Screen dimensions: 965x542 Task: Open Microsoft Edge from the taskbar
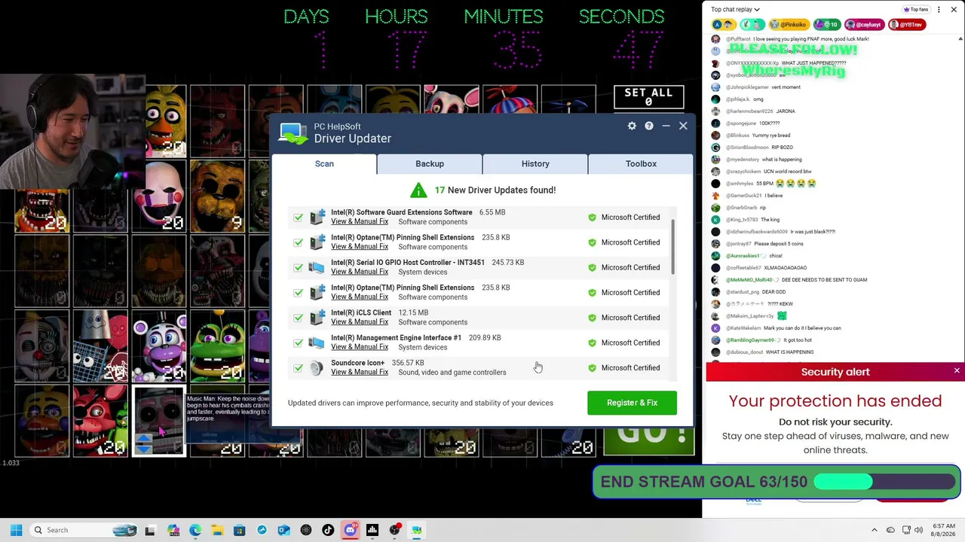click(x=195, y=530)
